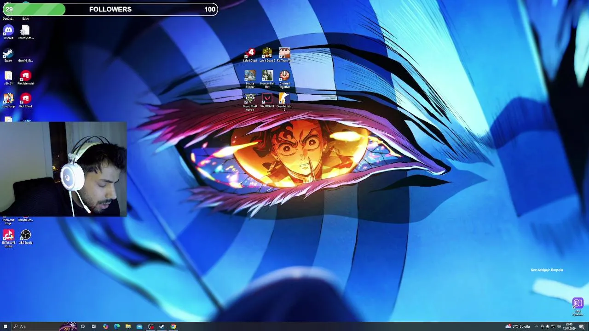The width and height of the screenshot is (589, 331).
Task: Click the webcam overlay thumbnail
Action: coord(64,169)
